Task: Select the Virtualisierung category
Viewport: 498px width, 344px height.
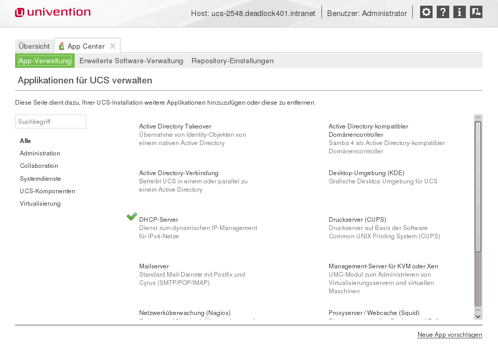Action: coord(40,204)
